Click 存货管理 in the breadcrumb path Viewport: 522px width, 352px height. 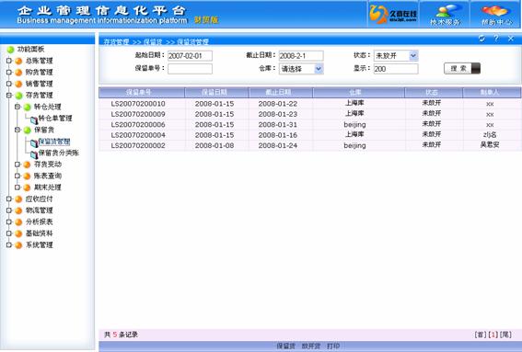116,42
